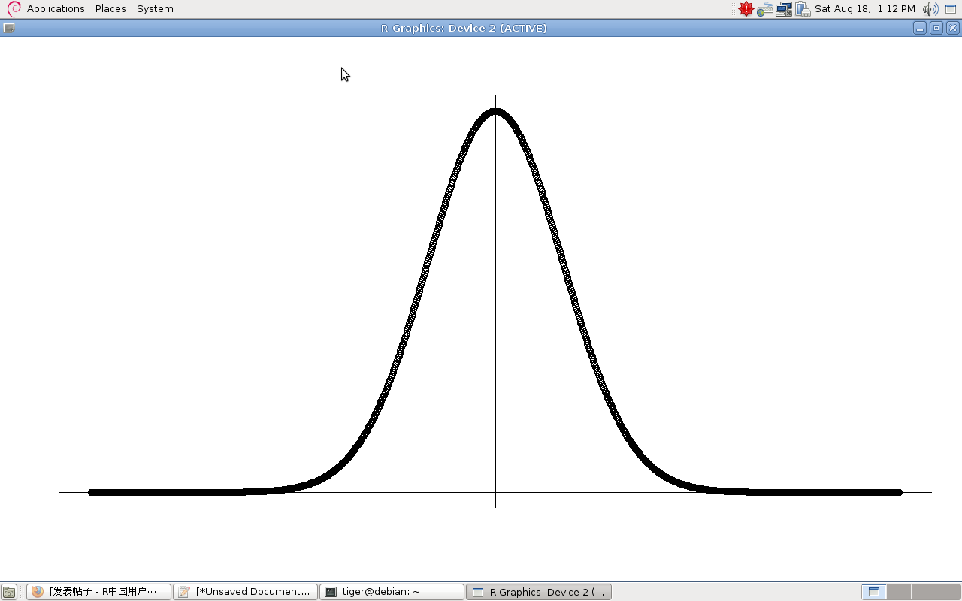Switch to the third workspace in switcher
This screenshot has width=962, height=601.
coord(924,592)
